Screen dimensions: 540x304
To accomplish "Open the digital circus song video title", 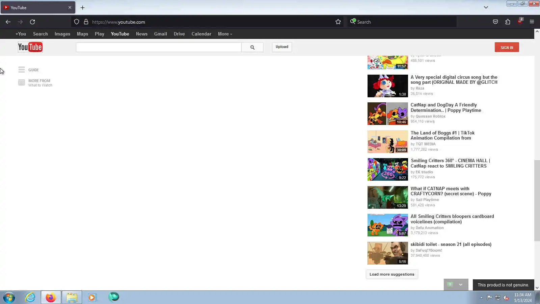I will [454, 80].
